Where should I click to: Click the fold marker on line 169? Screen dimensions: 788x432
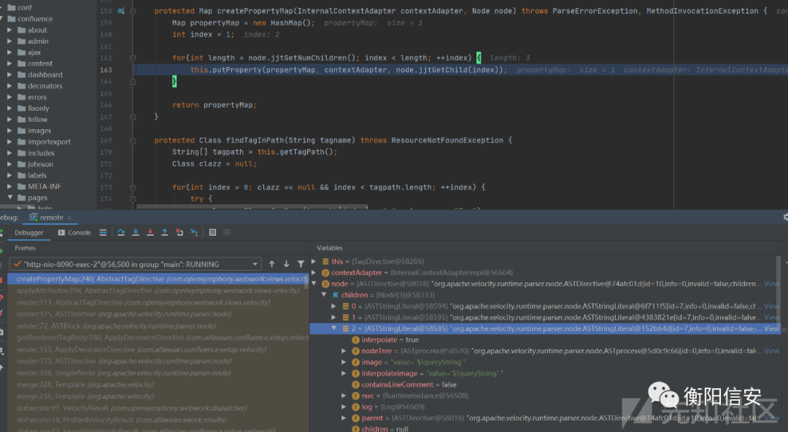pyautogui.click(x=133, y=140)
